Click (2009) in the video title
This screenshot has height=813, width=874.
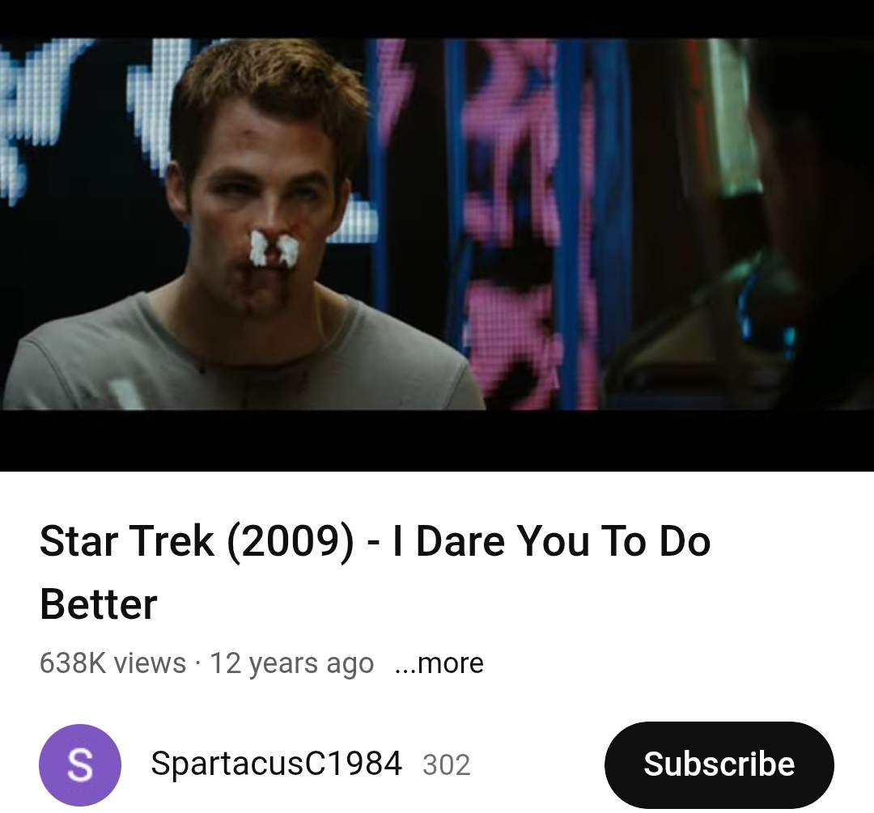click(290, 542)
